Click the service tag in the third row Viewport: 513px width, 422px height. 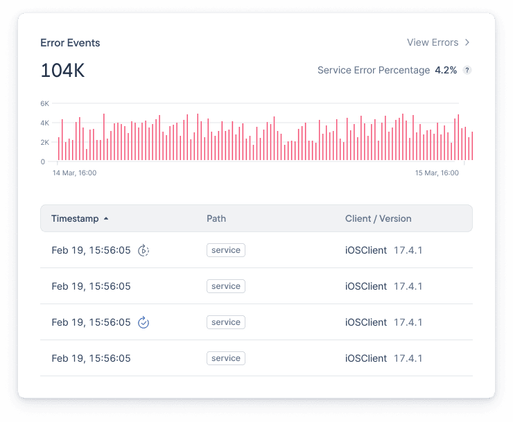pos(225,322)
